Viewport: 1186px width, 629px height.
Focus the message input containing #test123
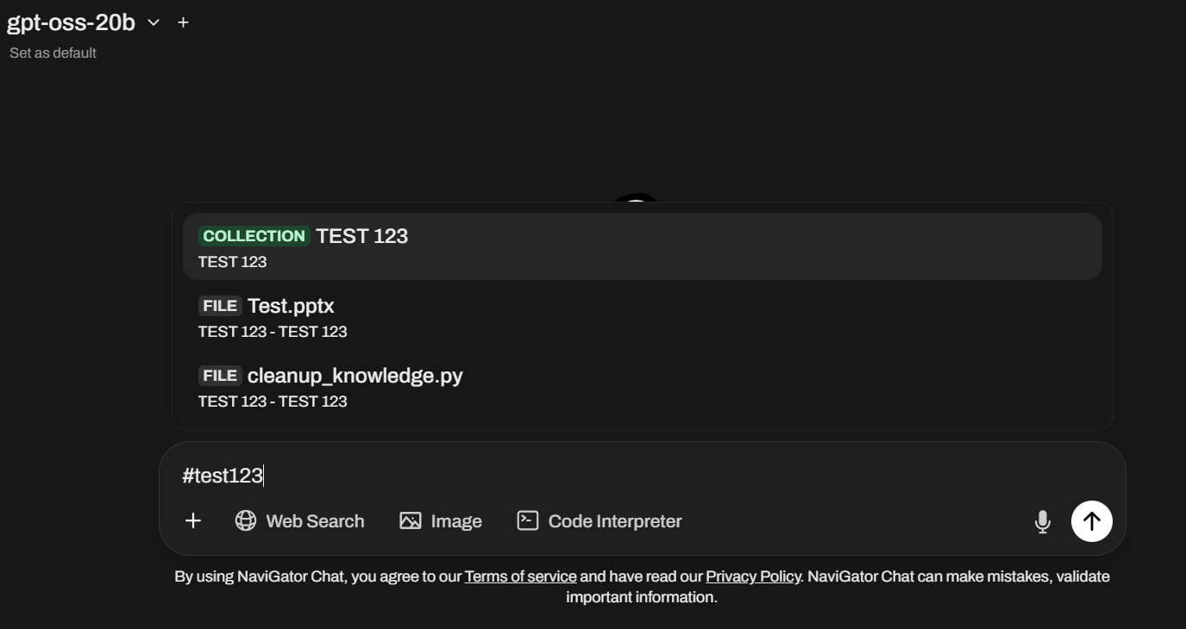tap(604, 476)
